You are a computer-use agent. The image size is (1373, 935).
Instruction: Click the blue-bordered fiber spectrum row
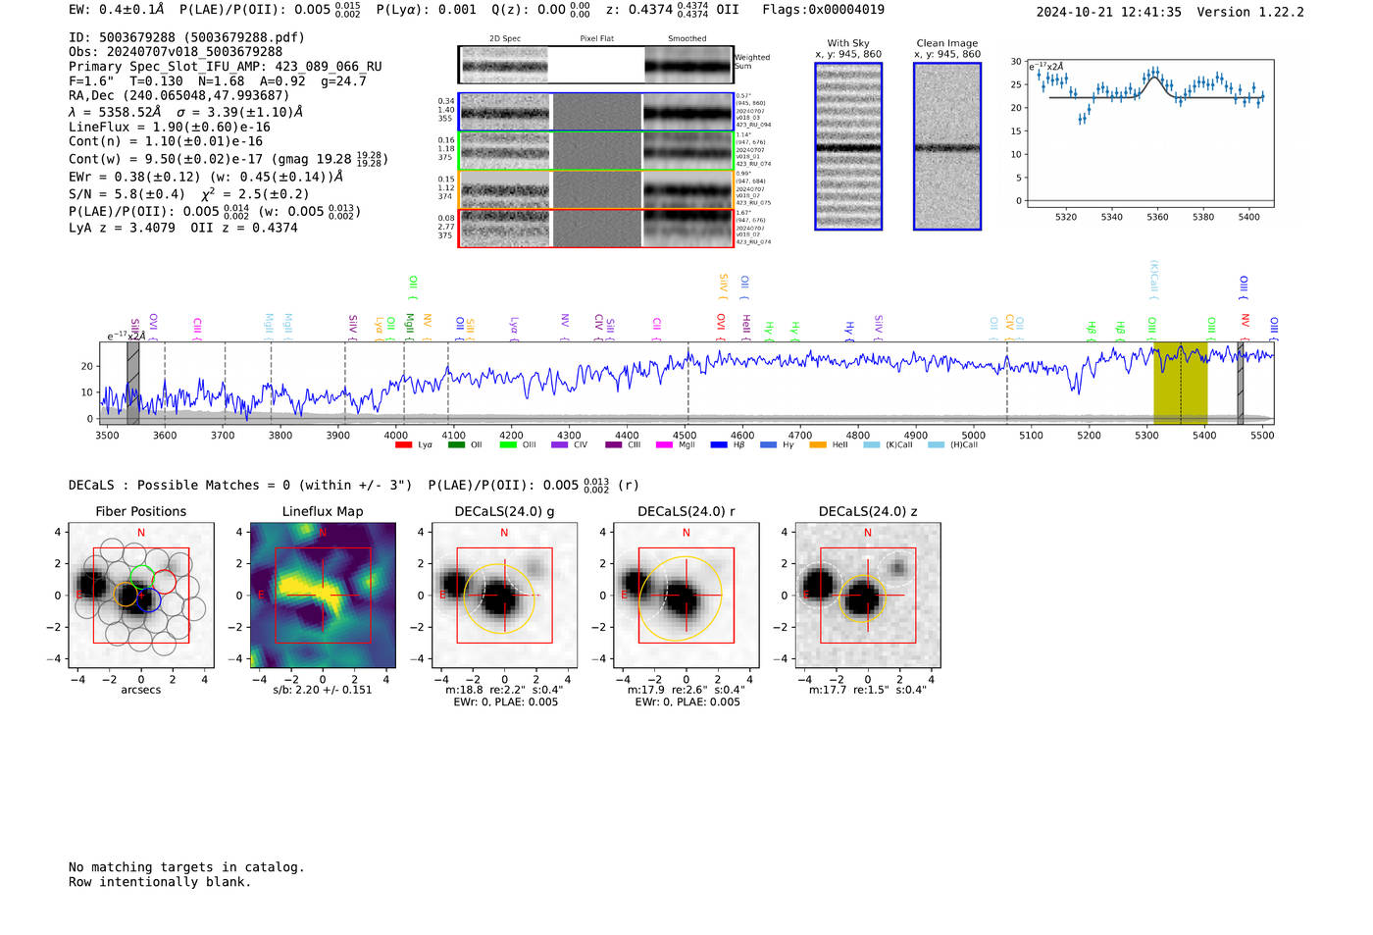pos(595,112)
